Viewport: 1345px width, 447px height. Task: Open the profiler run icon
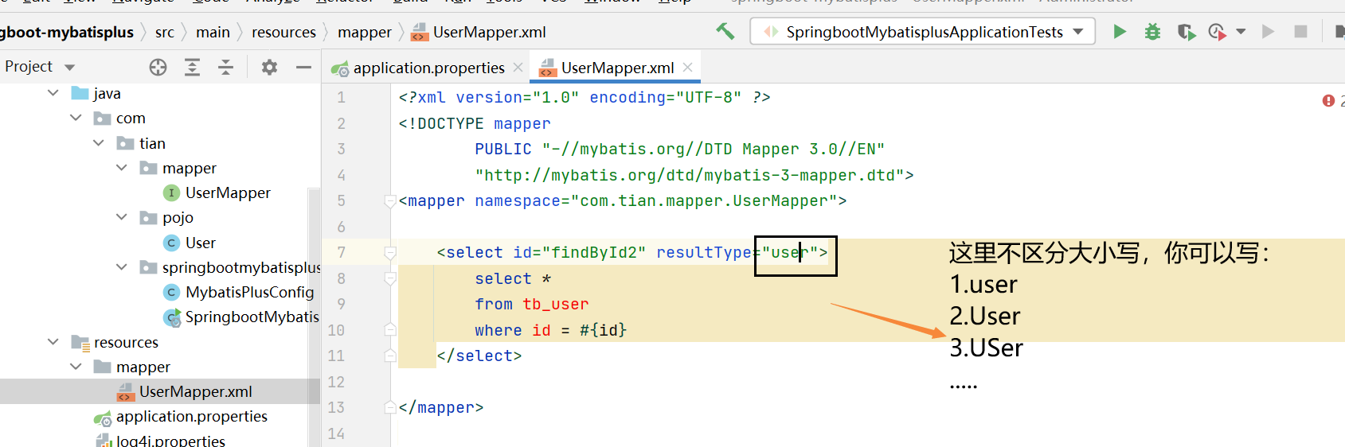[x=1217, y=32]
